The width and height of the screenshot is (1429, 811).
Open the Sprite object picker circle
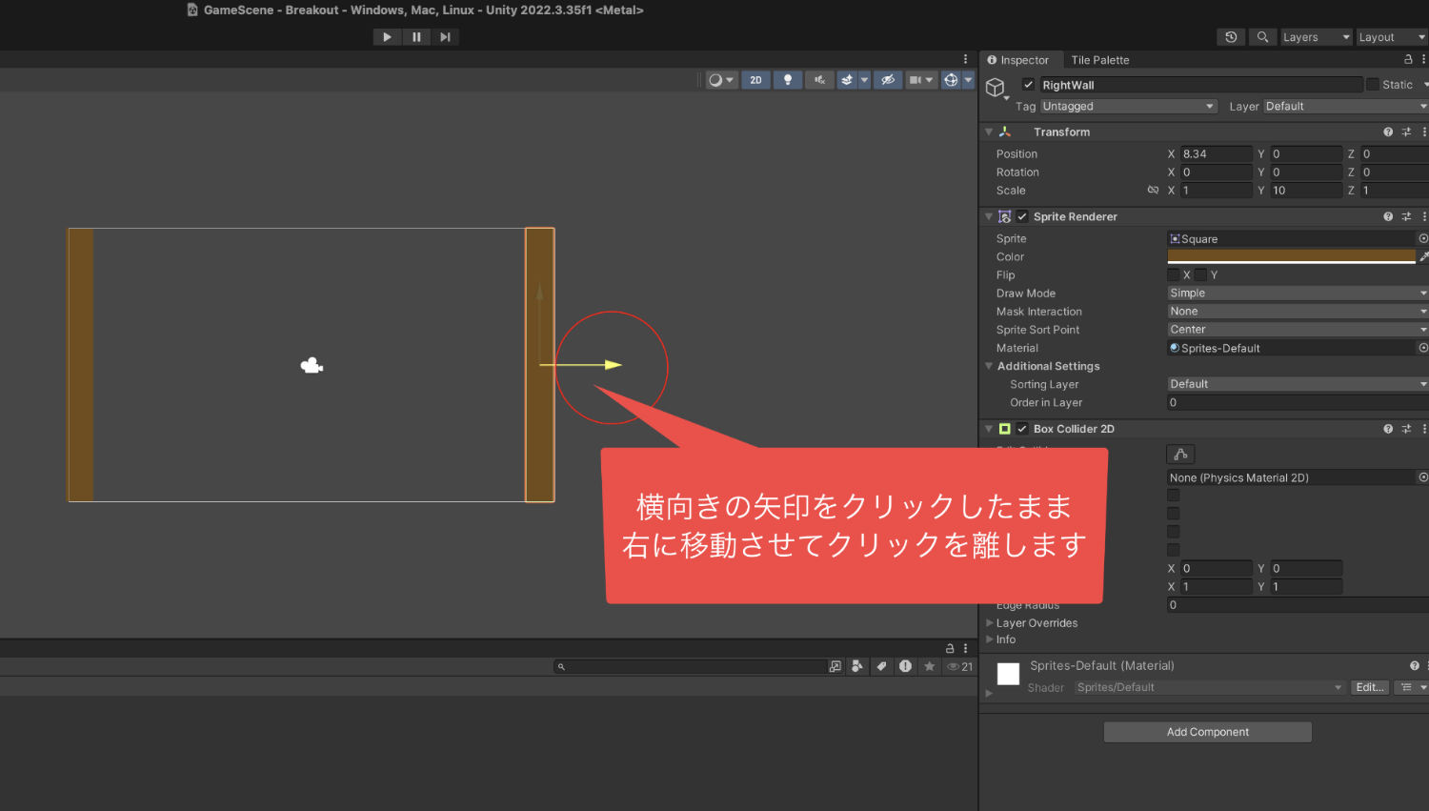coord(1423,239)
